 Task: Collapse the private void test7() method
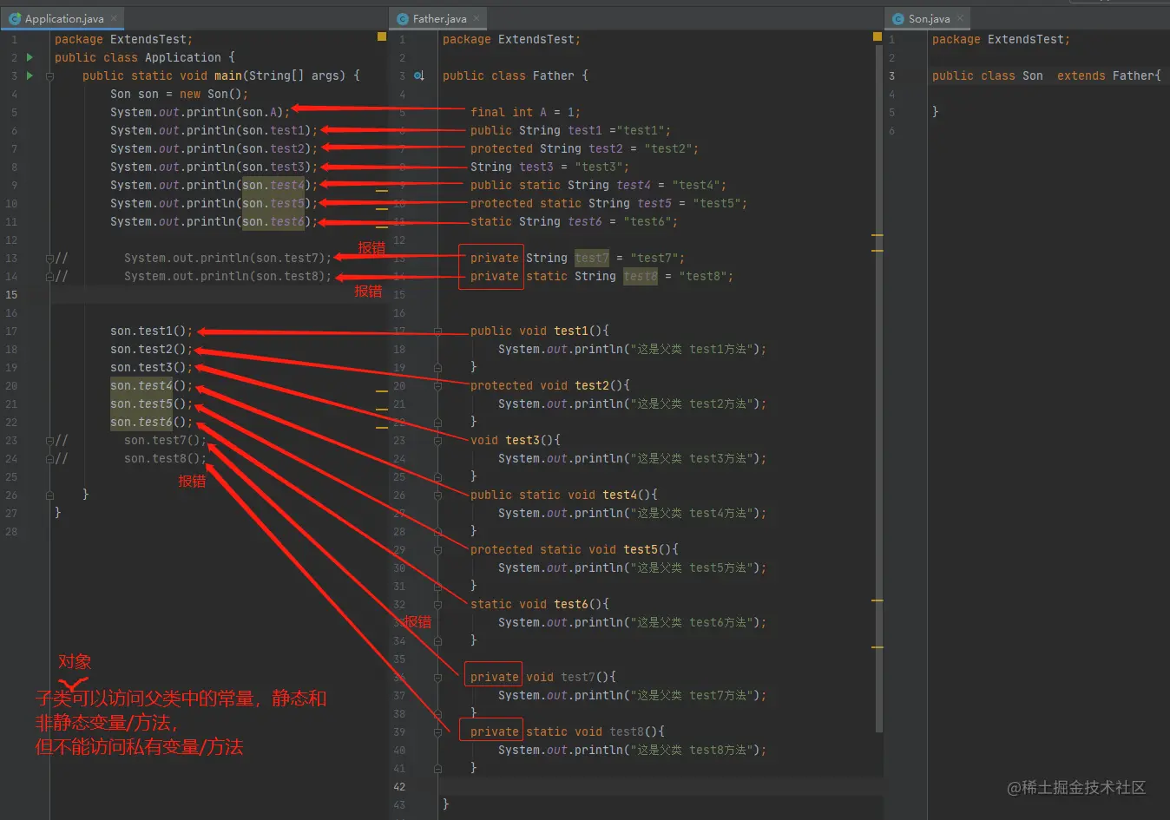click(438, 677)
